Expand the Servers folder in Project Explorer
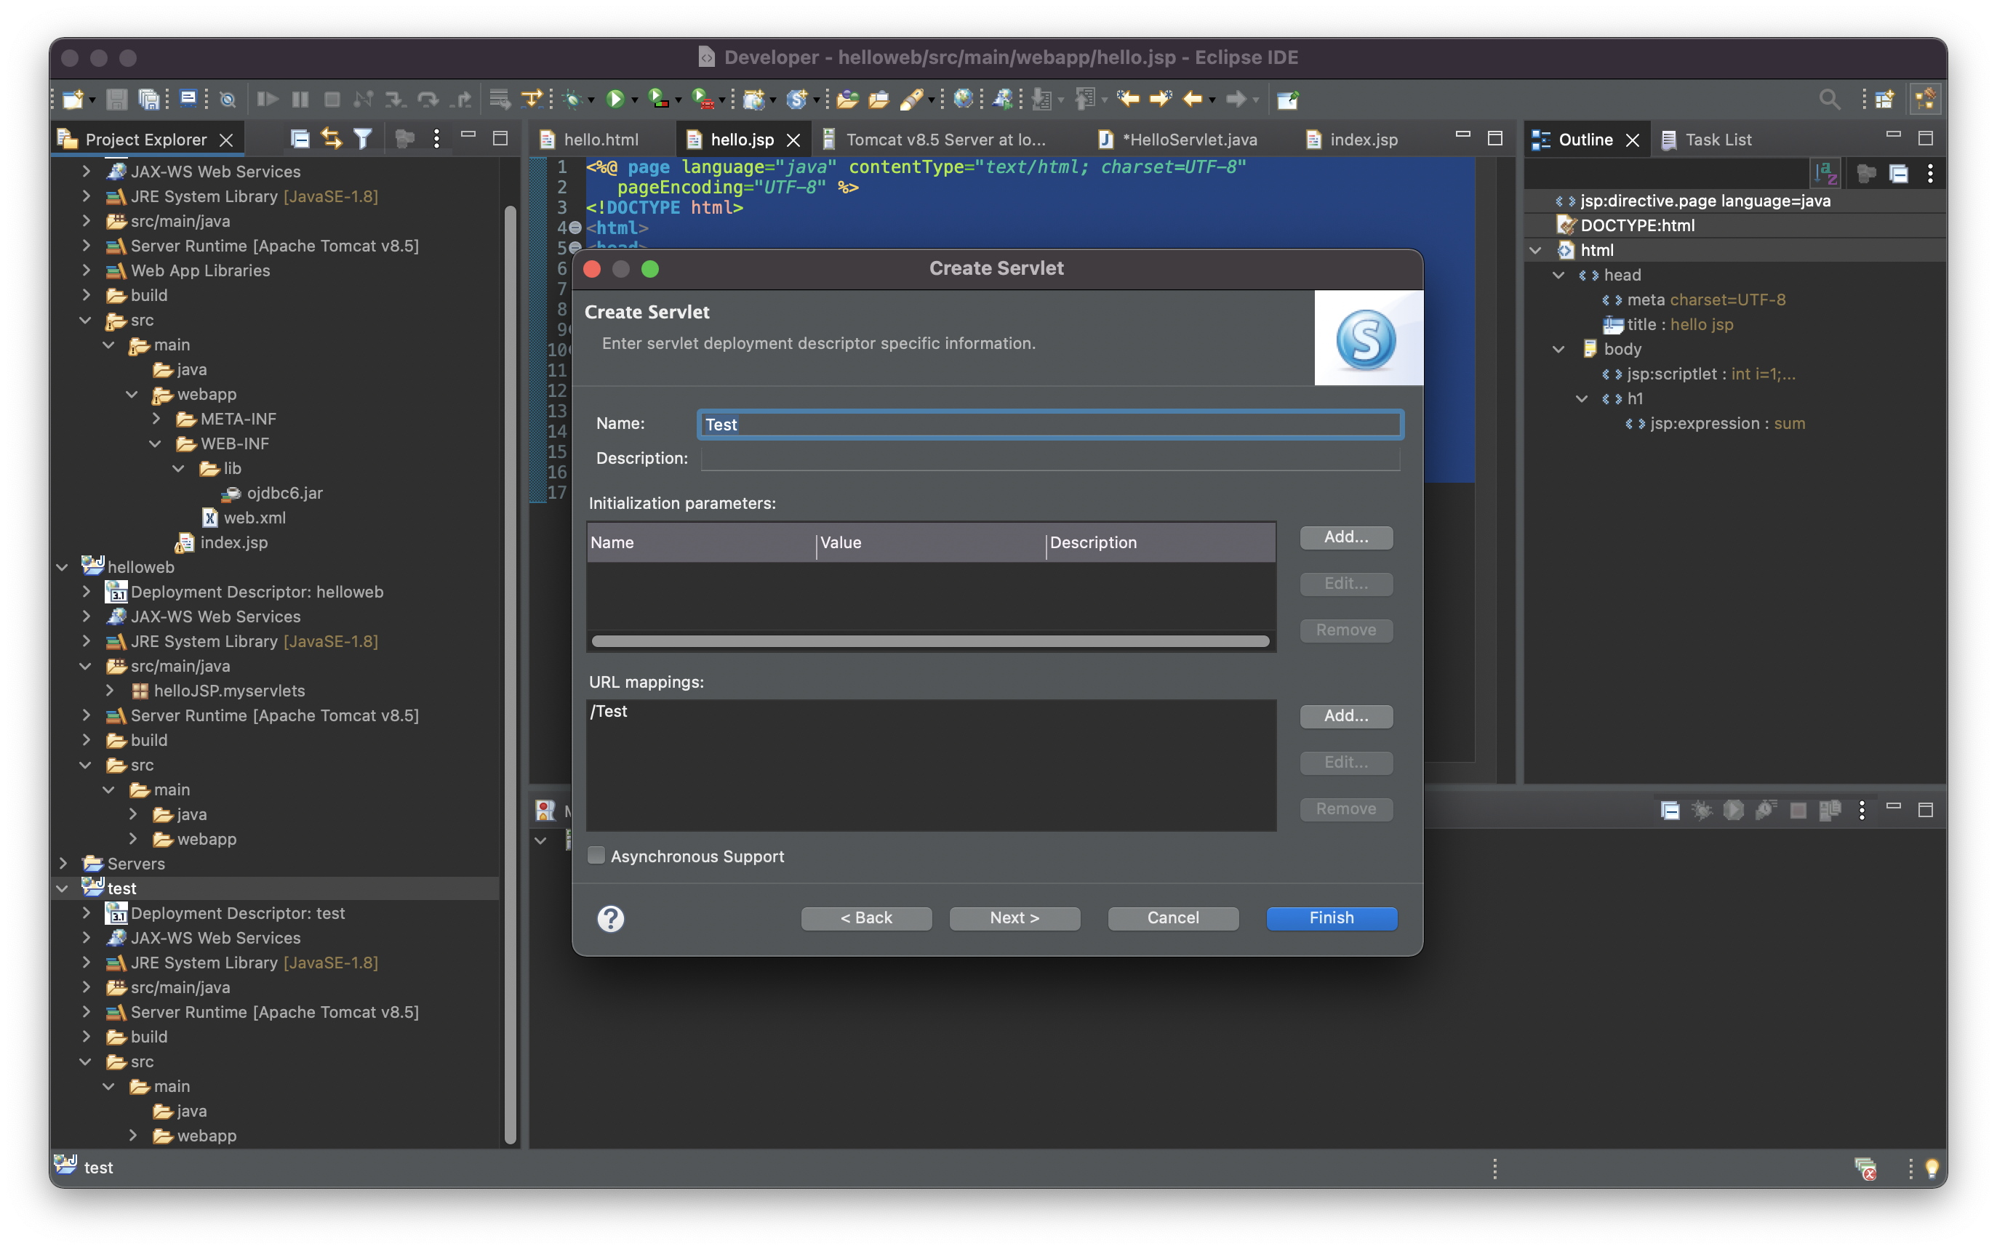1997x1249 pixels. click(63, 863)
